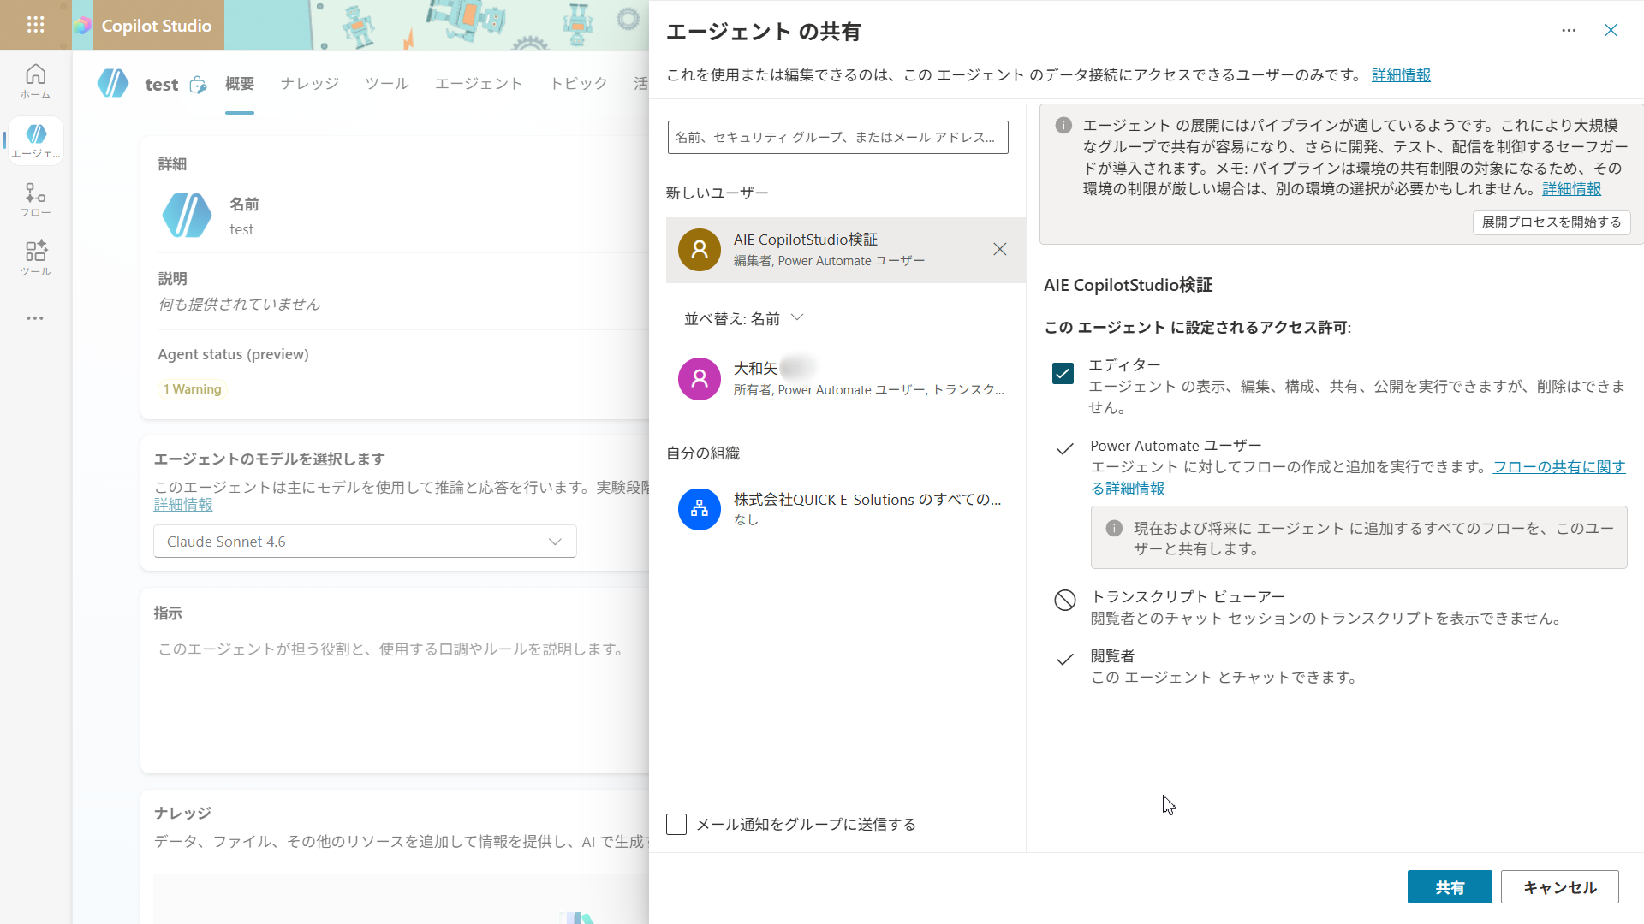Click the トランスクリプト ビューアー permission label
The height and width of the screenshot is (924, 1644).
click(x=1188, y=597)
